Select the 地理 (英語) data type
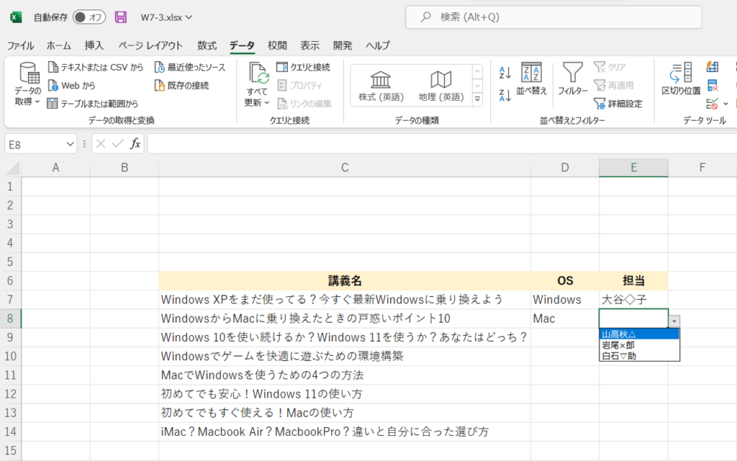Image resolution: width=737 pixels, height=461 pixels. point(441,86)
